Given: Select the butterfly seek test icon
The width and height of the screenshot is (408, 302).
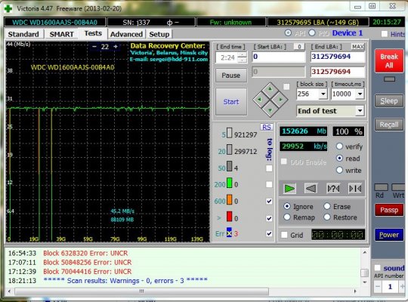Looking at the screenshot, I should pyautogui.click(x=355, y=188).
